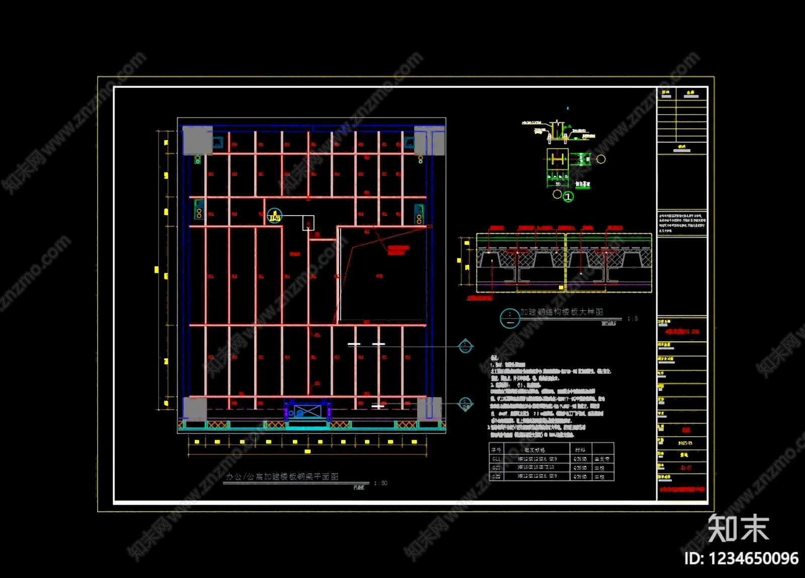Click the 材料 column header in the table
805x578 pixels.
[x=581, y=450]
